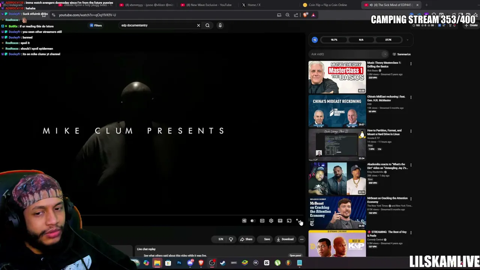This screenshot has height=270, width=480.
Task: Clear the 'edp documentantry' search text
Action: pos(198,25)
